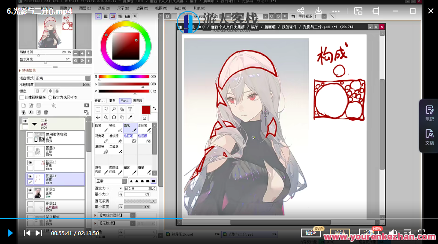
Task: Toggle visibility of 图层13
Action: coord(30,163)
